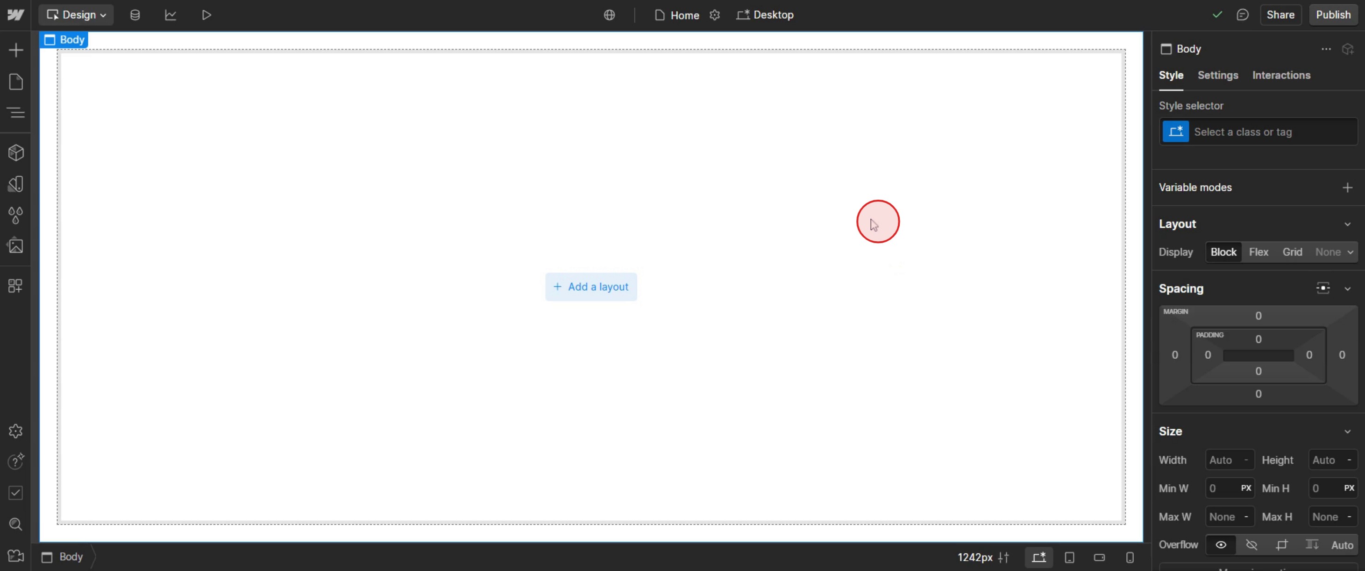Collapse the Size section chevron
This screenshot has width=1365, height=571.
tap(1348, 432)
